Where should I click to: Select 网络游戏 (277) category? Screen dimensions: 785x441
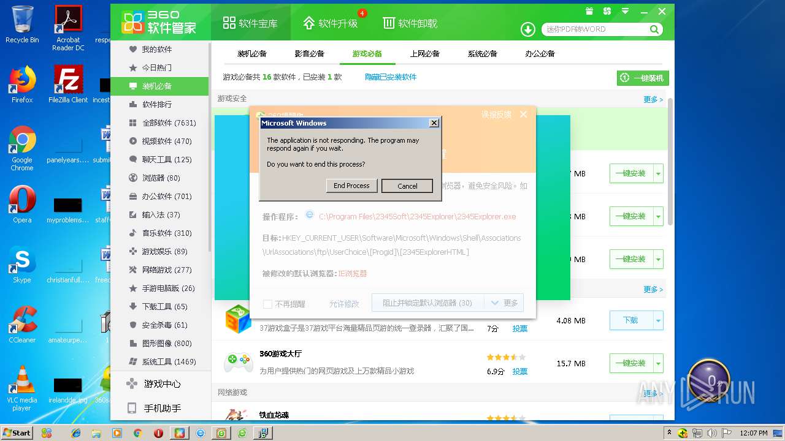click(159, 269)
